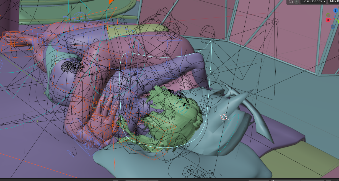This screenshot has width=339, height=181.
Task: Open the Mek B dropdown in header
Action: [x=334, y=1]
